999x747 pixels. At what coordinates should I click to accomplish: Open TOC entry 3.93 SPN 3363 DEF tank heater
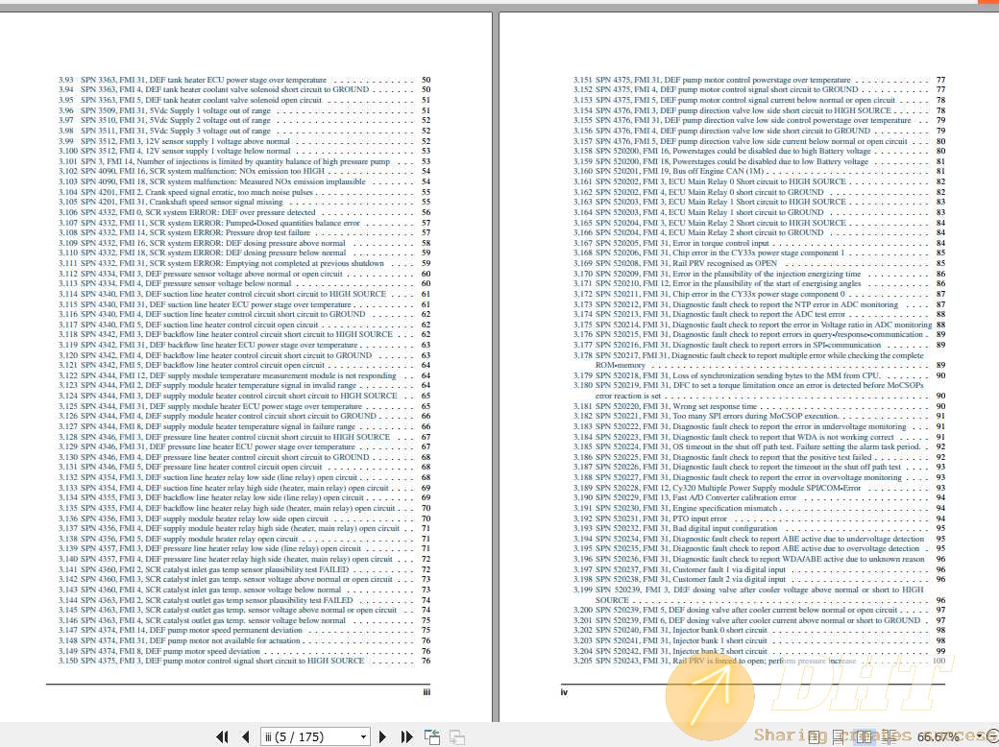pos(192,80)
